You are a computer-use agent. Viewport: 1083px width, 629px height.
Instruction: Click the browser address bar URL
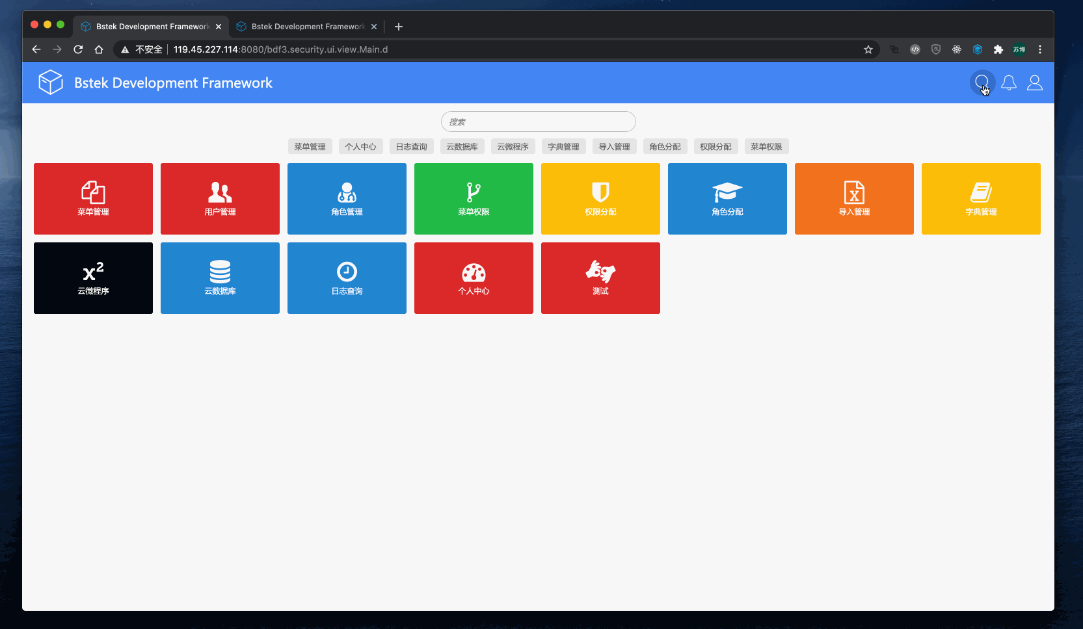tap(280, 49)
